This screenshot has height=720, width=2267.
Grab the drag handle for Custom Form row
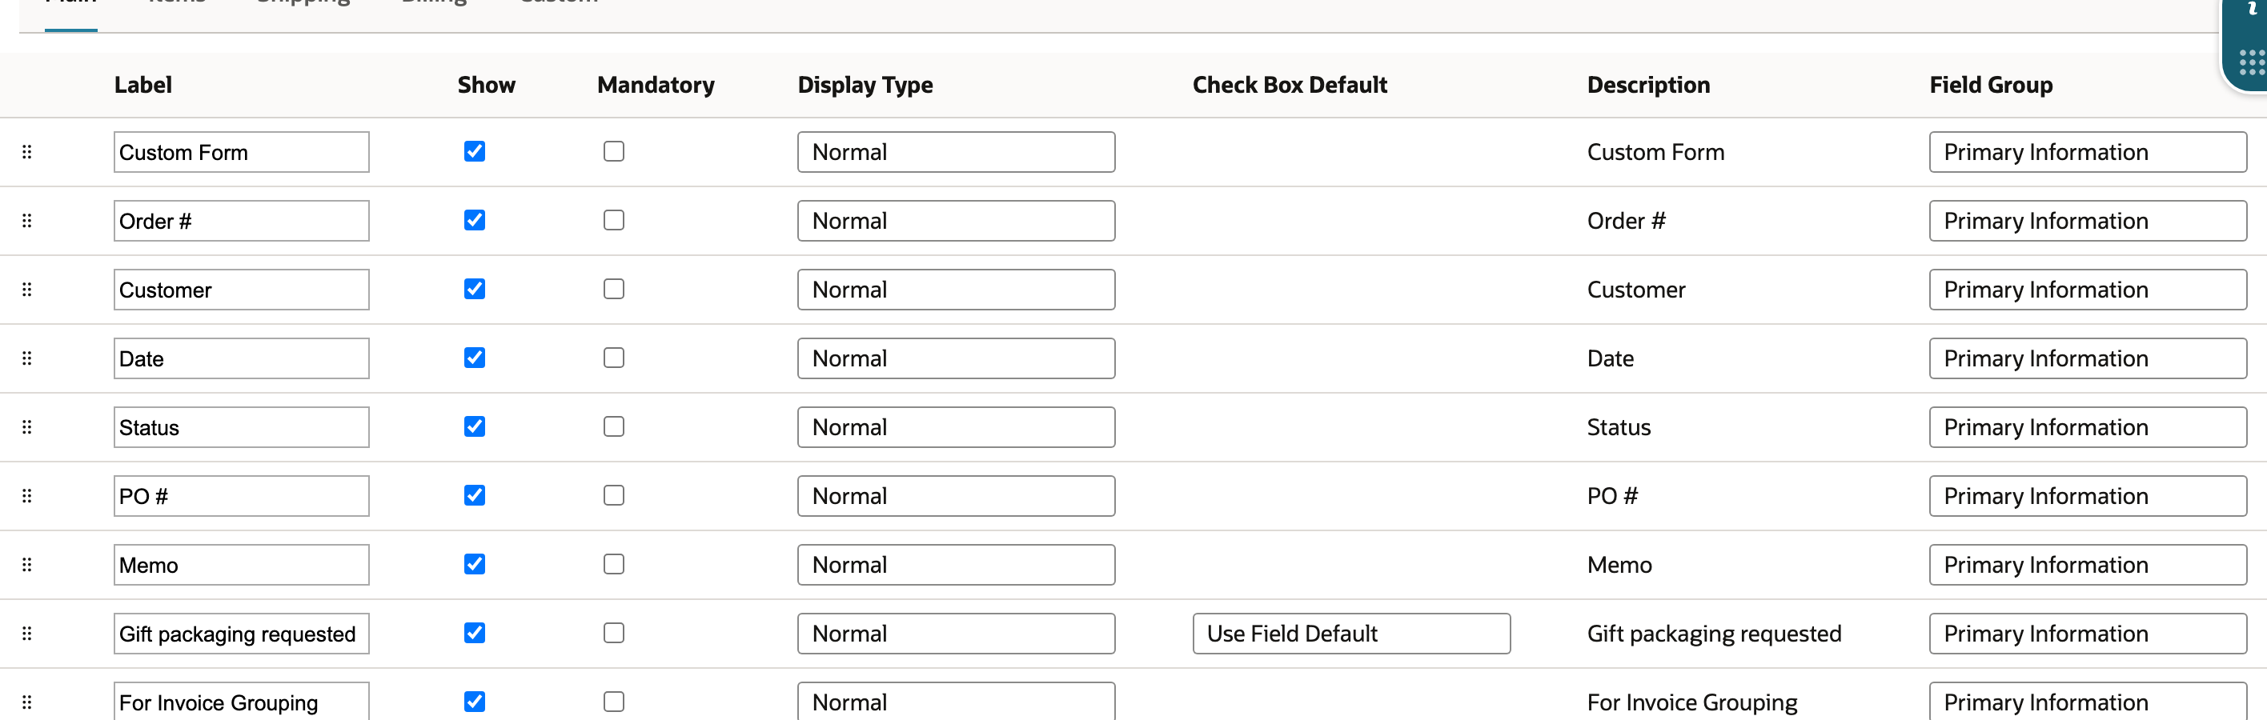tap(26, 152)
